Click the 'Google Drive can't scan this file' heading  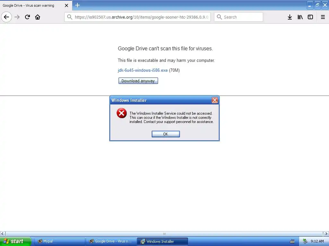click(165, 49)
